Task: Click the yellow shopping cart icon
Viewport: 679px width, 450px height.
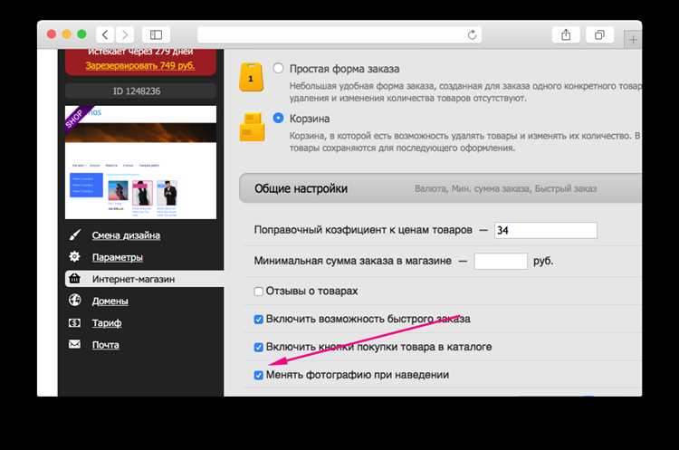Action: pos(251,127)
